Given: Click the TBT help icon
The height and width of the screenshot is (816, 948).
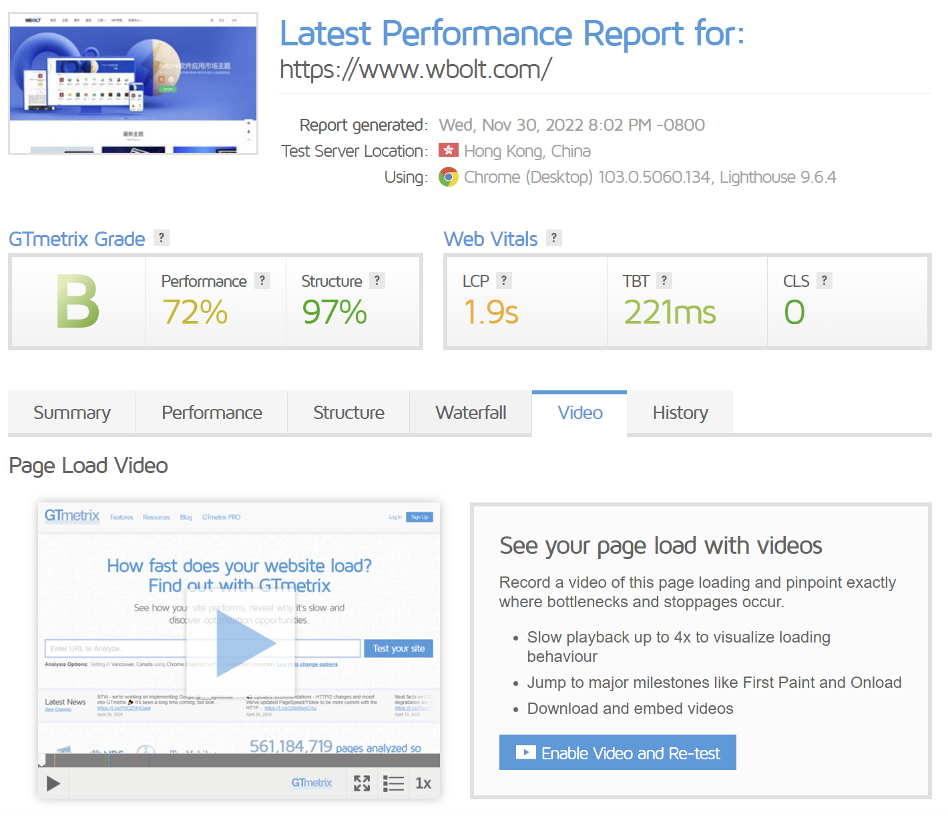Looking at the screenshot, I should (664, 281).
